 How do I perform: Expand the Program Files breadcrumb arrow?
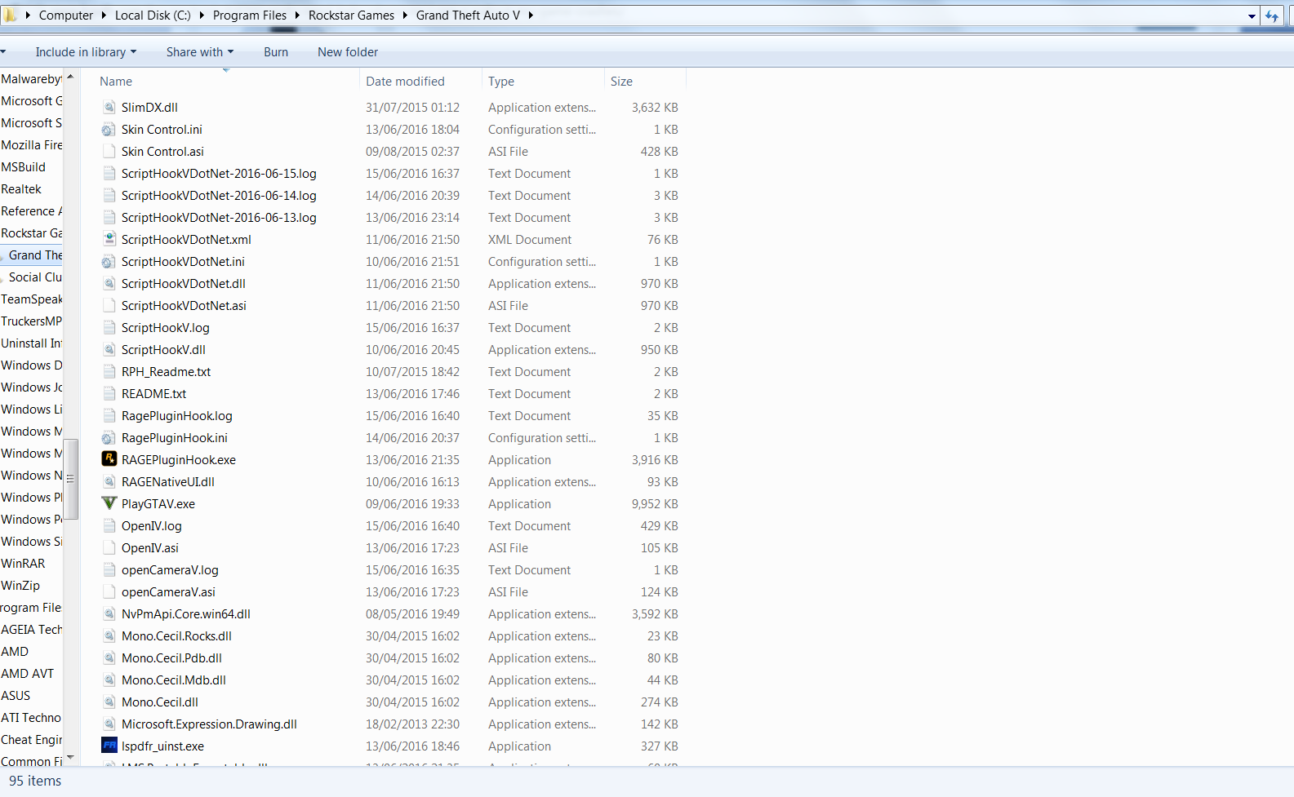click(x=297, y=15)
